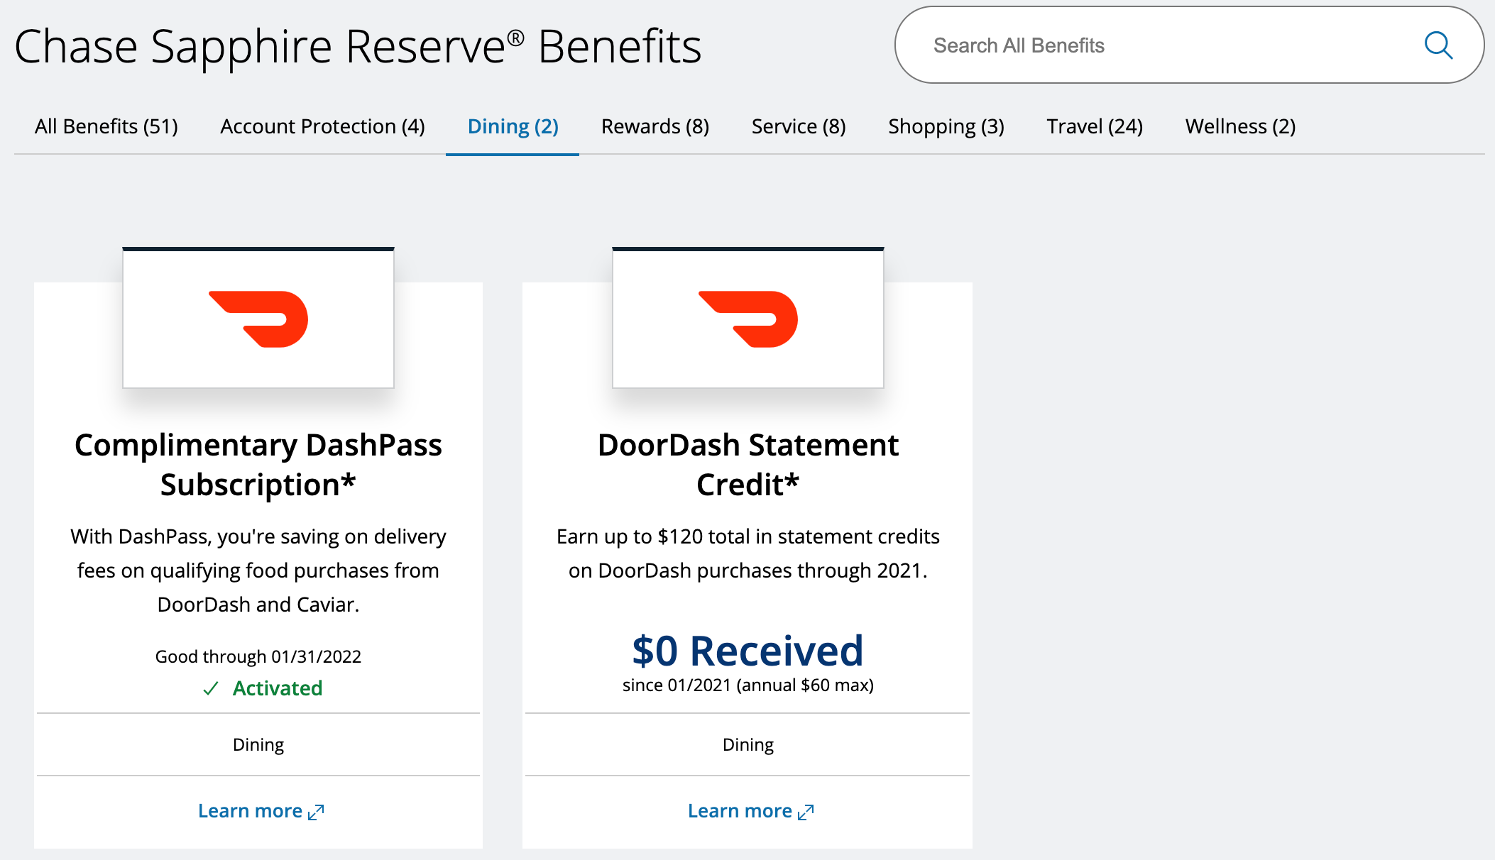Click the green Activated checkmark icon
1495x860 pixels.
[211, 688]
